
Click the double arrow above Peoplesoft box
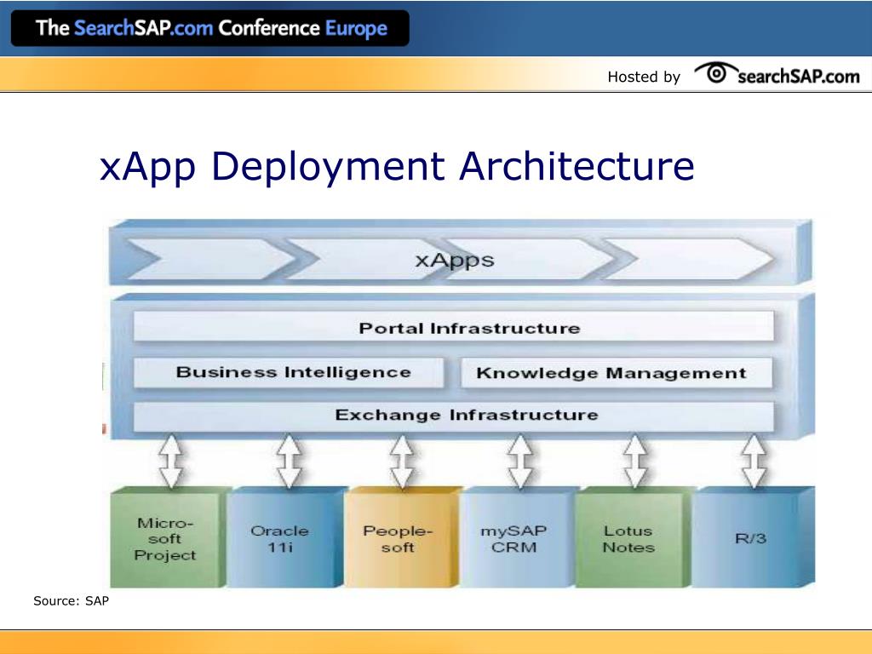(402, 461)
